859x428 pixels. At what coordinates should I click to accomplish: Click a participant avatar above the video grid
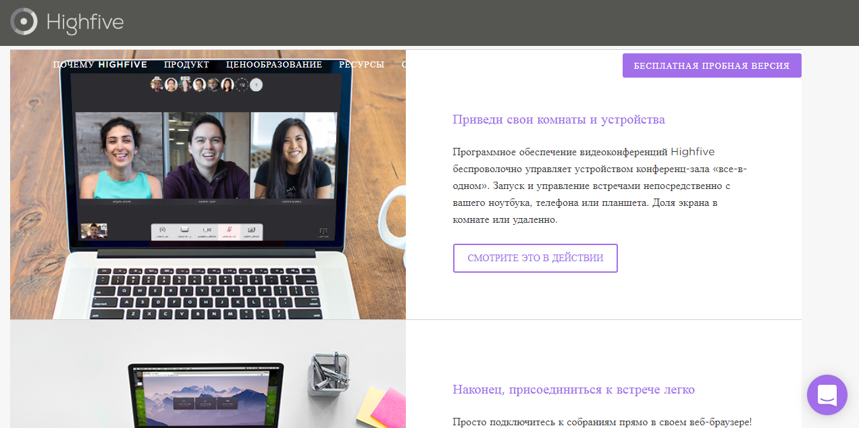coord(156,85)
